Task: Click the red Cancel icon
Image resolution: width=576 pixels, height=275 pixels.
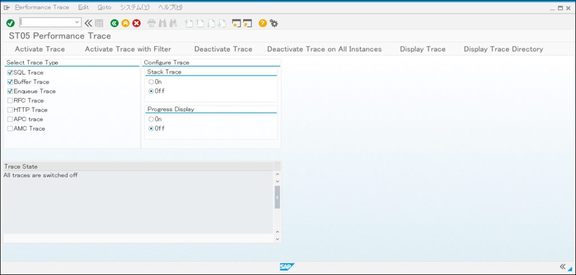Action: pyautogui.click(x=137, y=23)
